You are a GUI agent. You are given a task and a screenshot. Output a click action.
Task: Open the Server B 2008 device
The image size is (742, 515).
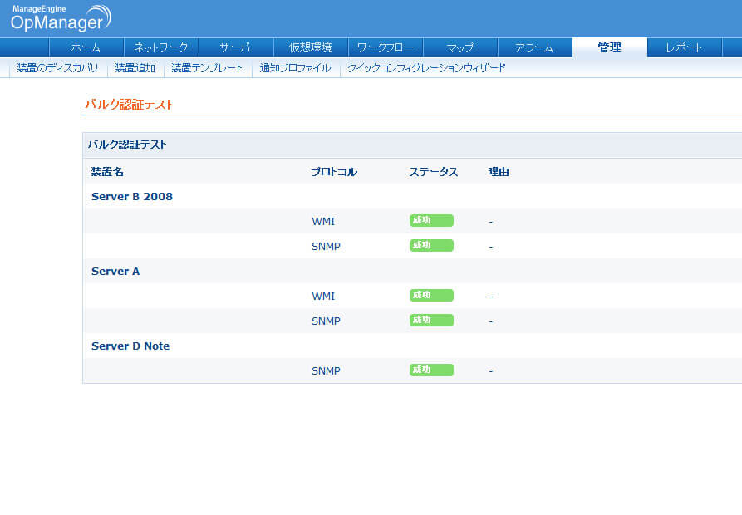pos(132,196)
